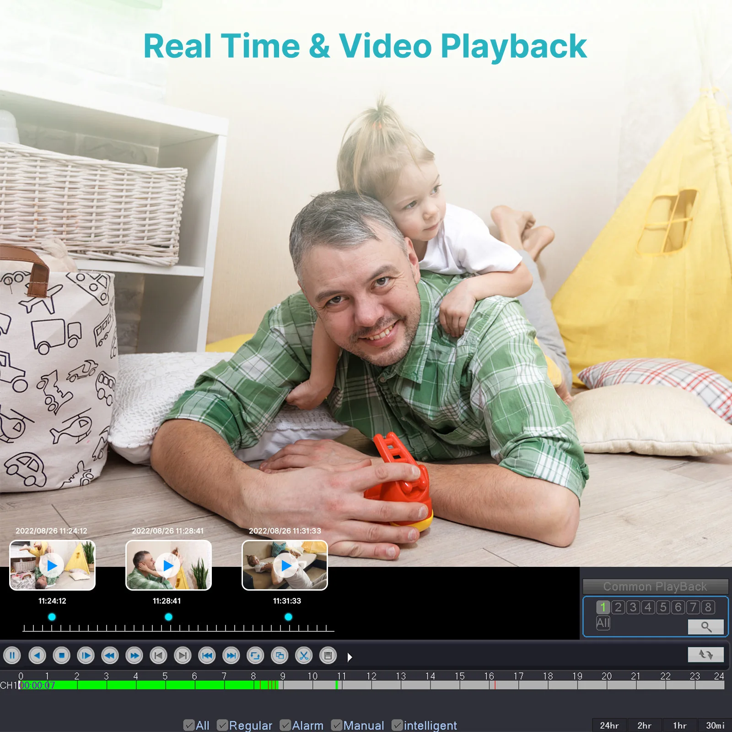Switch timeline scale to 24hr
This screenshot has height=732, width=732.
pos(609,726)
